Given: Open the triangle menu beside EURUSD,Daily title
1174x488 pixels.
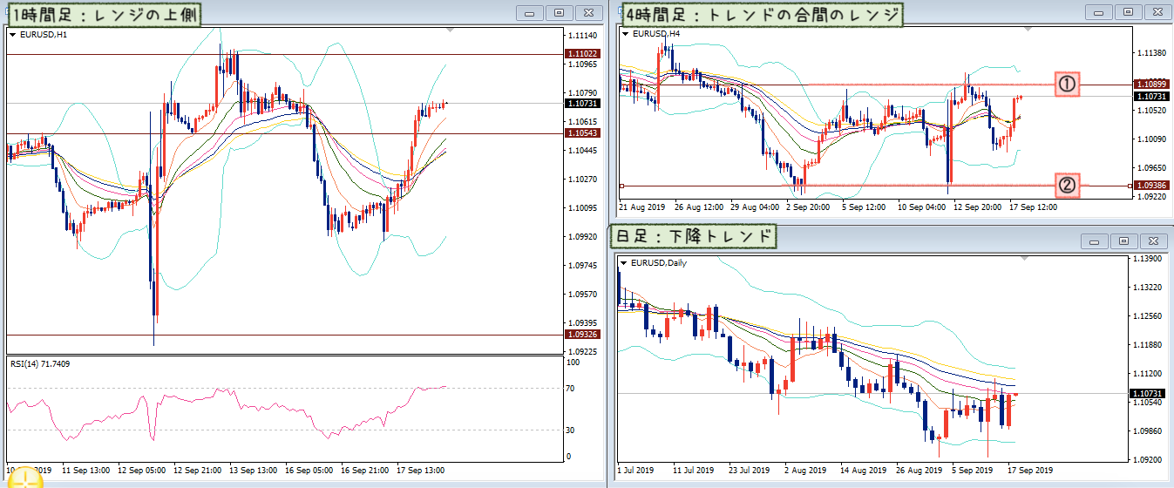Looking at the screenshot, I should pos(625,263).
